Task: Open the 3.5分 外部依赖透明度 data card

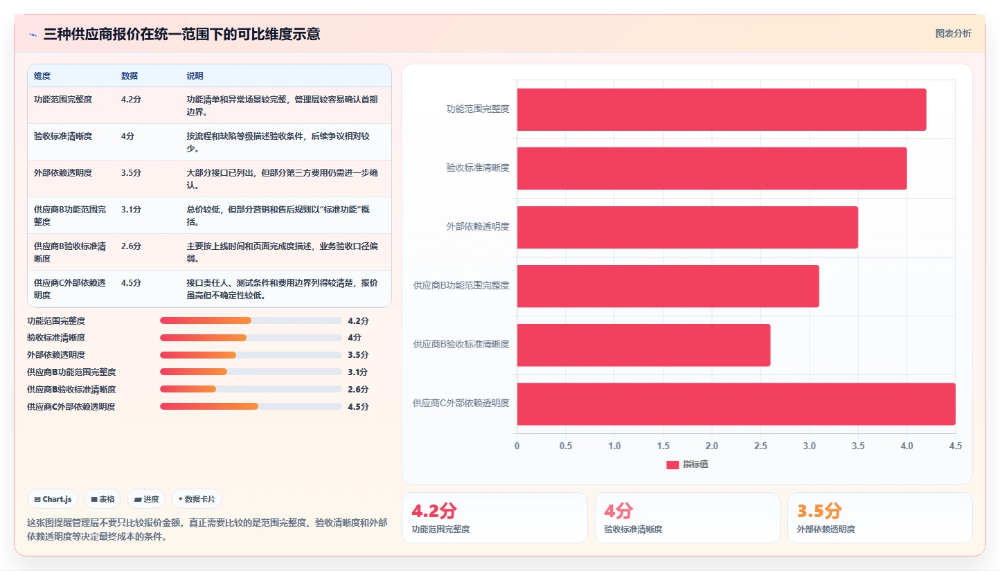Action: pyautogui.click(x=880, y=518)
